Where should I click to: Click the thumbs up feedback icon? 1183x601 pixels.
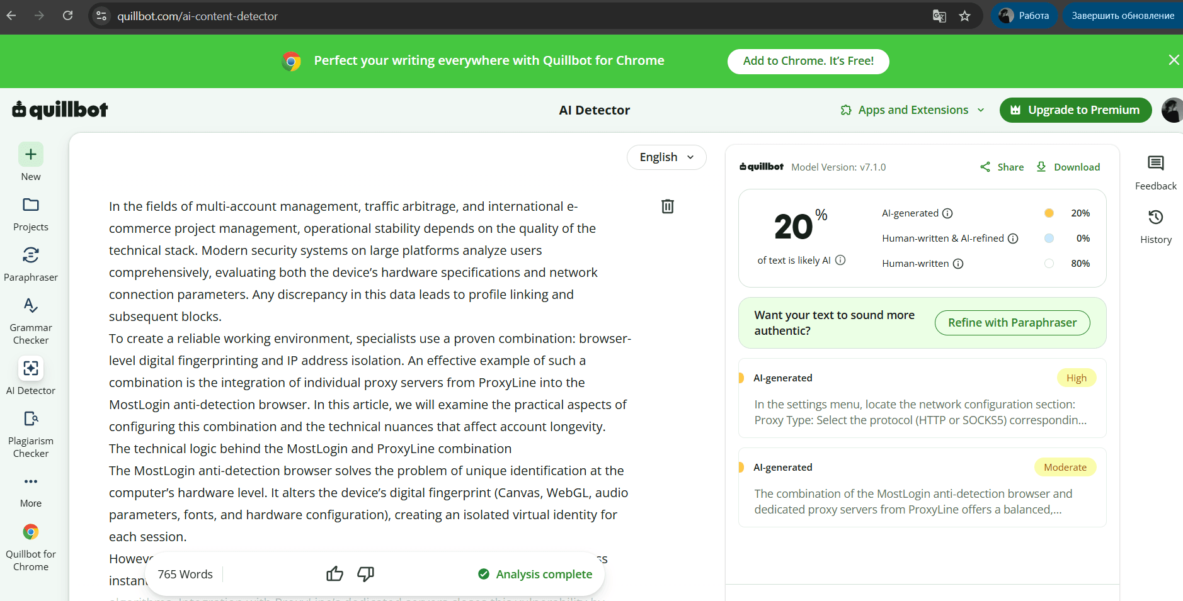(335, 574)
